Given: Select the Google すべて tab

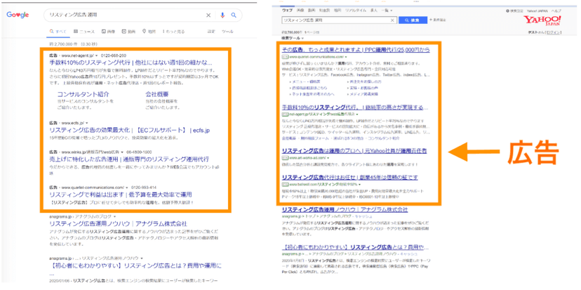Looking at the screenshot, I should point(58,32).
